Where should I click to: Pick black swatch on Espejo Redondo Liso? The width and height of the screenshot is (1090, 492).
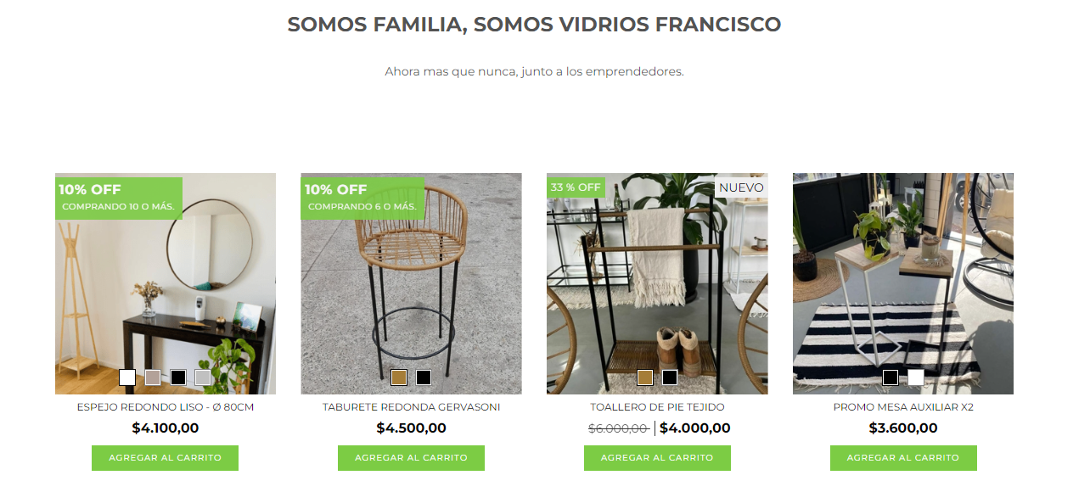[x=178, y=377]
